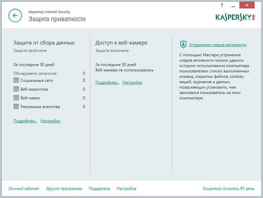263x198 pixels.
Task: Click the count 0 beside Рекламные агентства
Action: click(x=84, y=107)
